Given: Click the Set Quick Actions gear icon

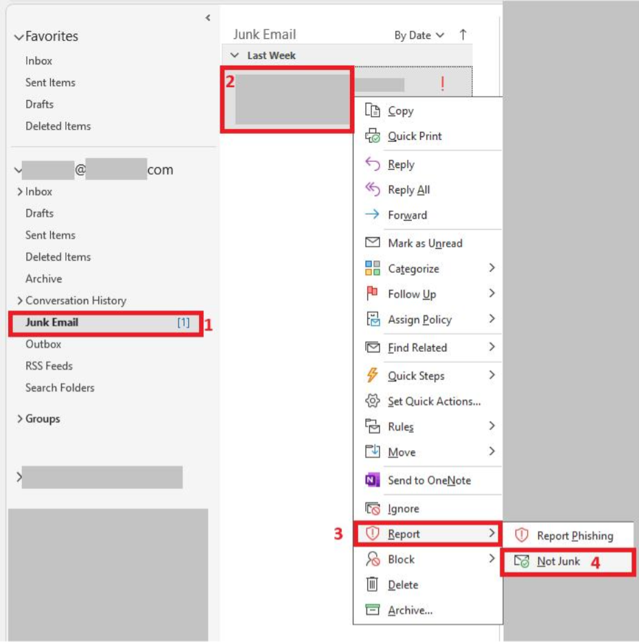Looking at the screenshot, I should click(x=372, y=401).
